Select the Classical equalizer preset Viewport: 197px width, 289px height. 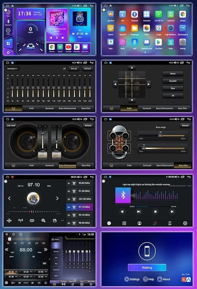point(56,270)
